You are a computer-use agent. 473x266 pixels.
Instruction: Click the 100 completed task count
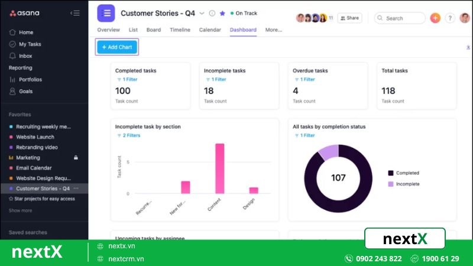coord(122,91)
